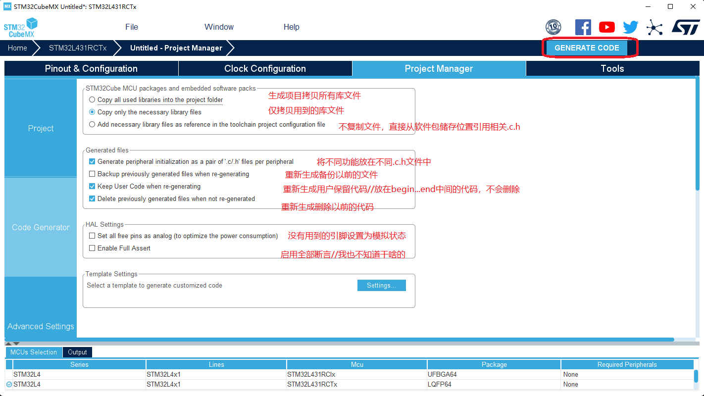Select Add necessary library files as reference
This screenshot has height=396, width=704.
point(92,124)
